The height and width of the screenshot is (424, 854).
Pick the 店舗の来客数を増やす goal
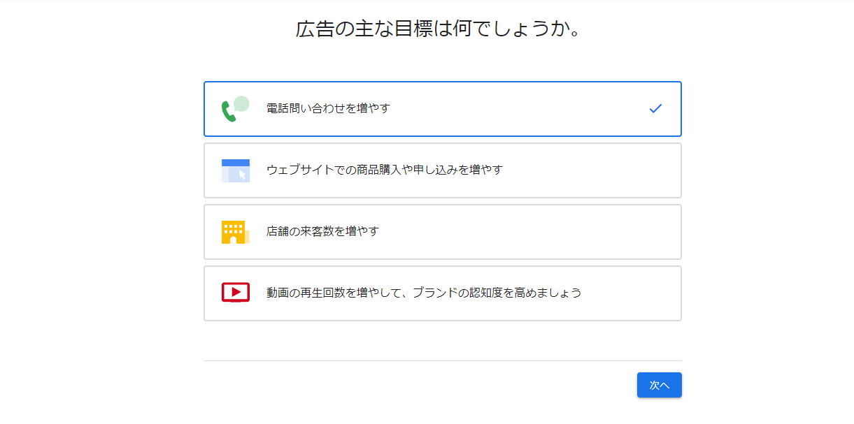pos(322,231)
